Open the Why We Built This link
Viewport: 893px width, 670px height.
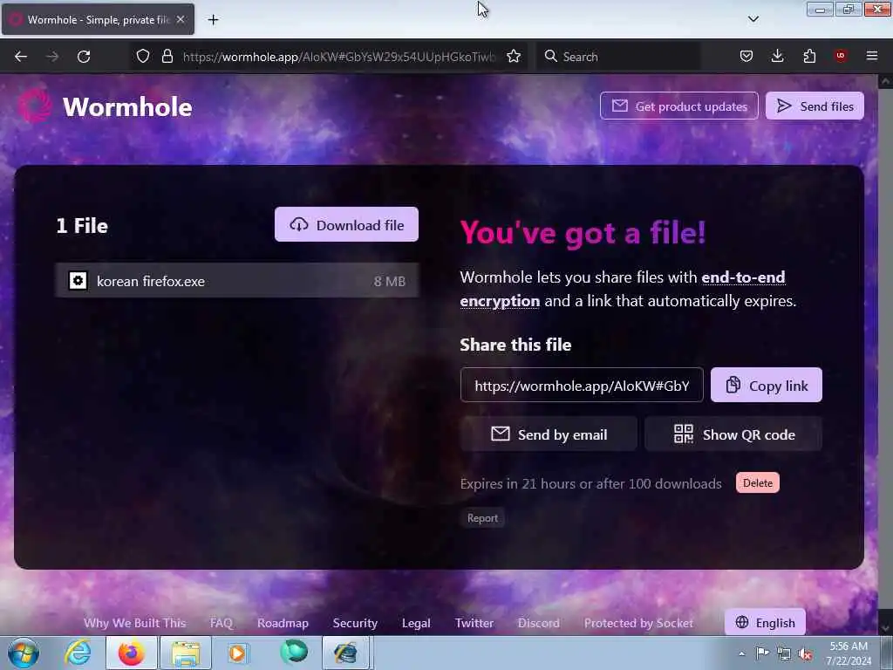[x=135, y=623]
